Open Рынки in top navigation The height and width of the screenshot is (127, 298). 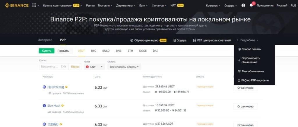pos(90,6)
